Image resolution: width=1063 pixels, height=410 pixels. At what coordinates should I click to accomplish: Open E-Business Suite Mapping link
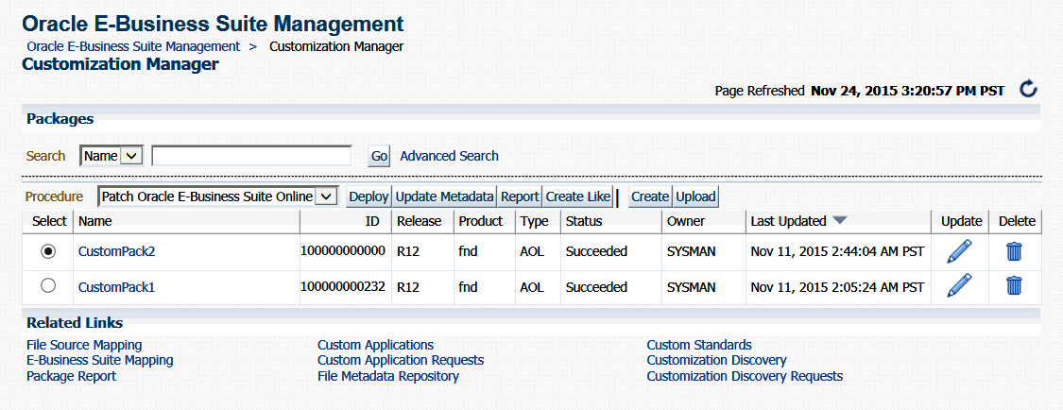(x=99, y=360)
